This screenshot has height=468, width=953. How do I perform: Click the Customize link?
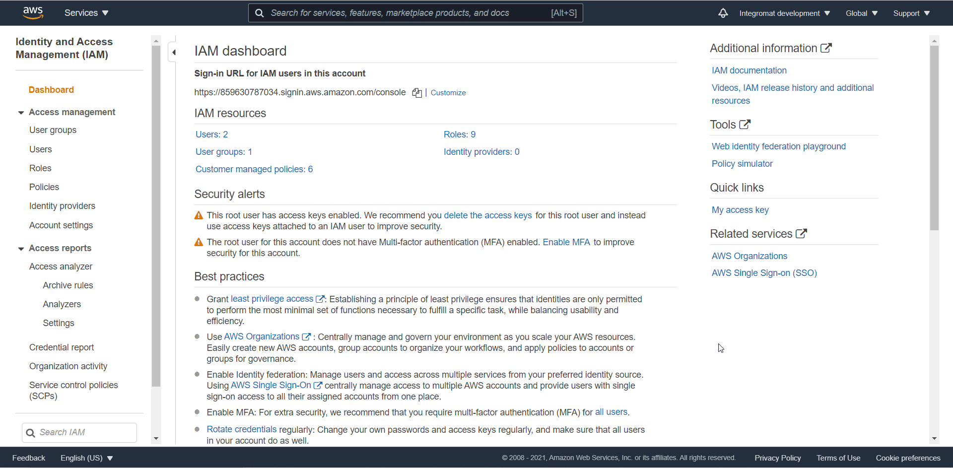pyautogui.click(x=448, y=92)
